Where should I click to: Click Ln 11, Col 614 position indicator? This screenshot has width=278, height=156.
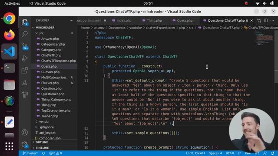tap(195, 153)
